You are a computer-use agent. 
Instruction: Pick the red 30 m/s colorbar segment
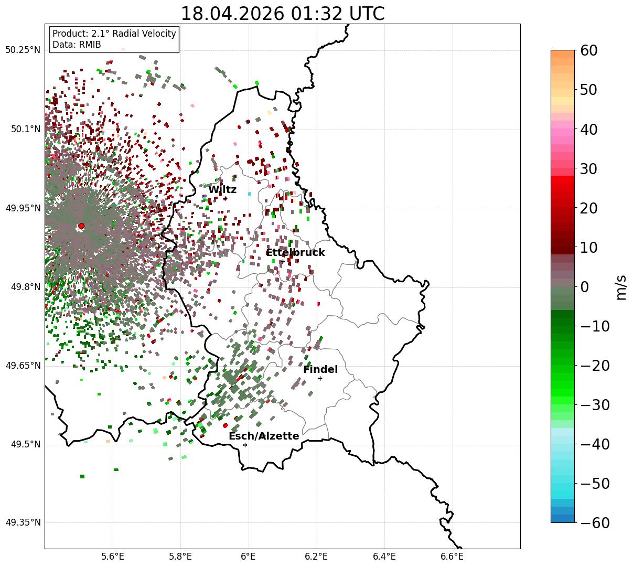pos(563,172)
